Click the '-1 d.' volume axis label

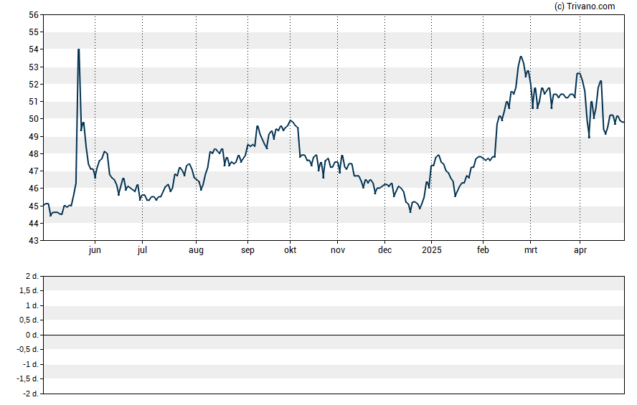click(x=30, y=364)
